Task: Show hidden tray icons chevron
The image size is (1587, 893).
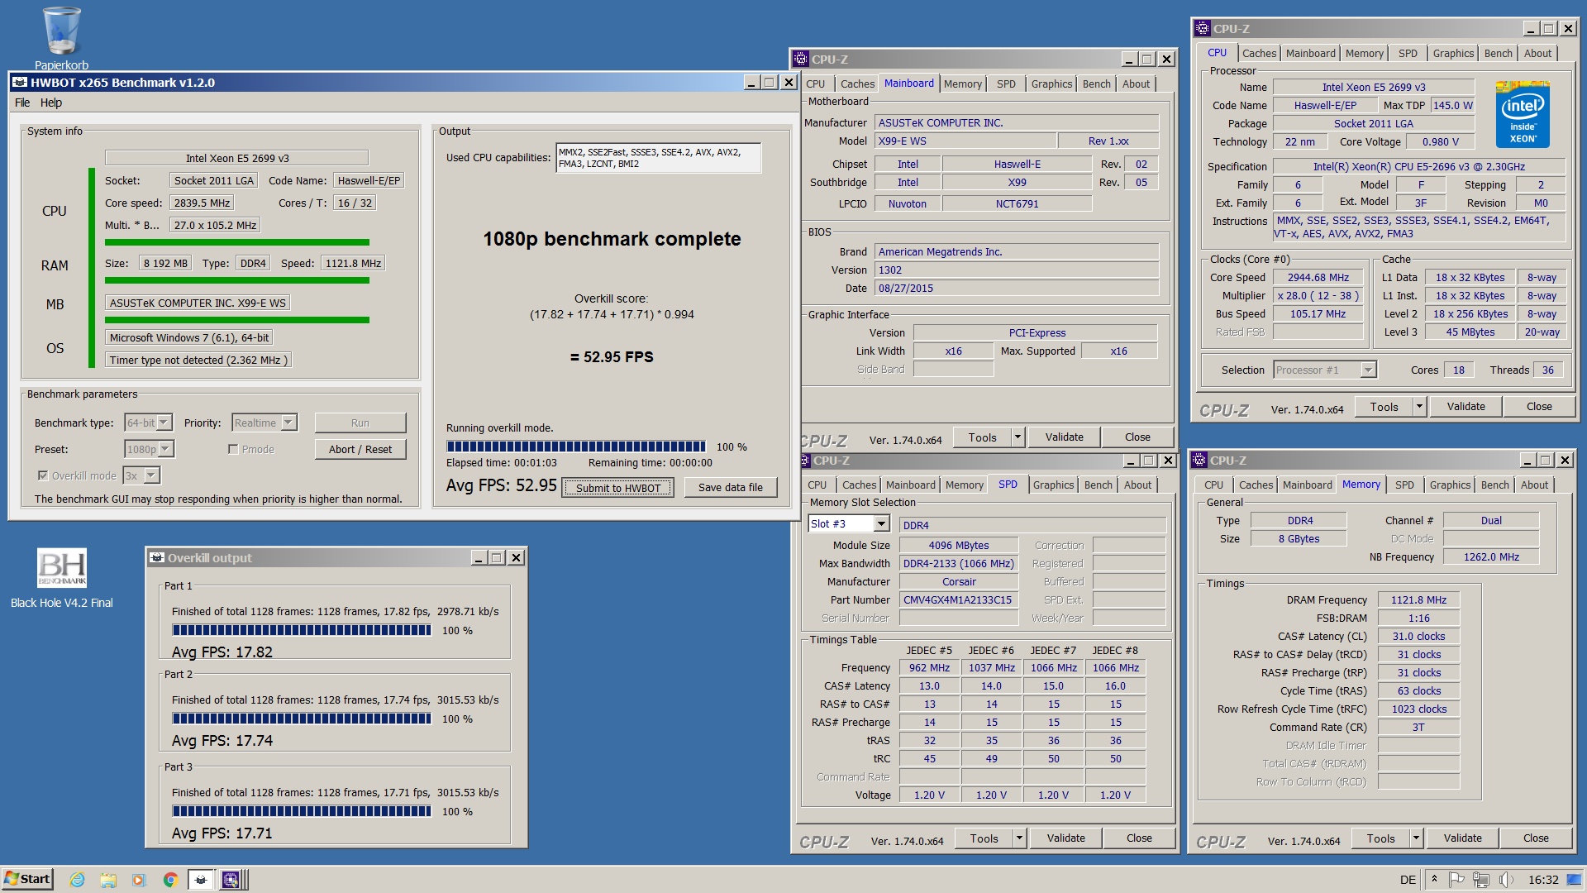Action: point(1434,879)
